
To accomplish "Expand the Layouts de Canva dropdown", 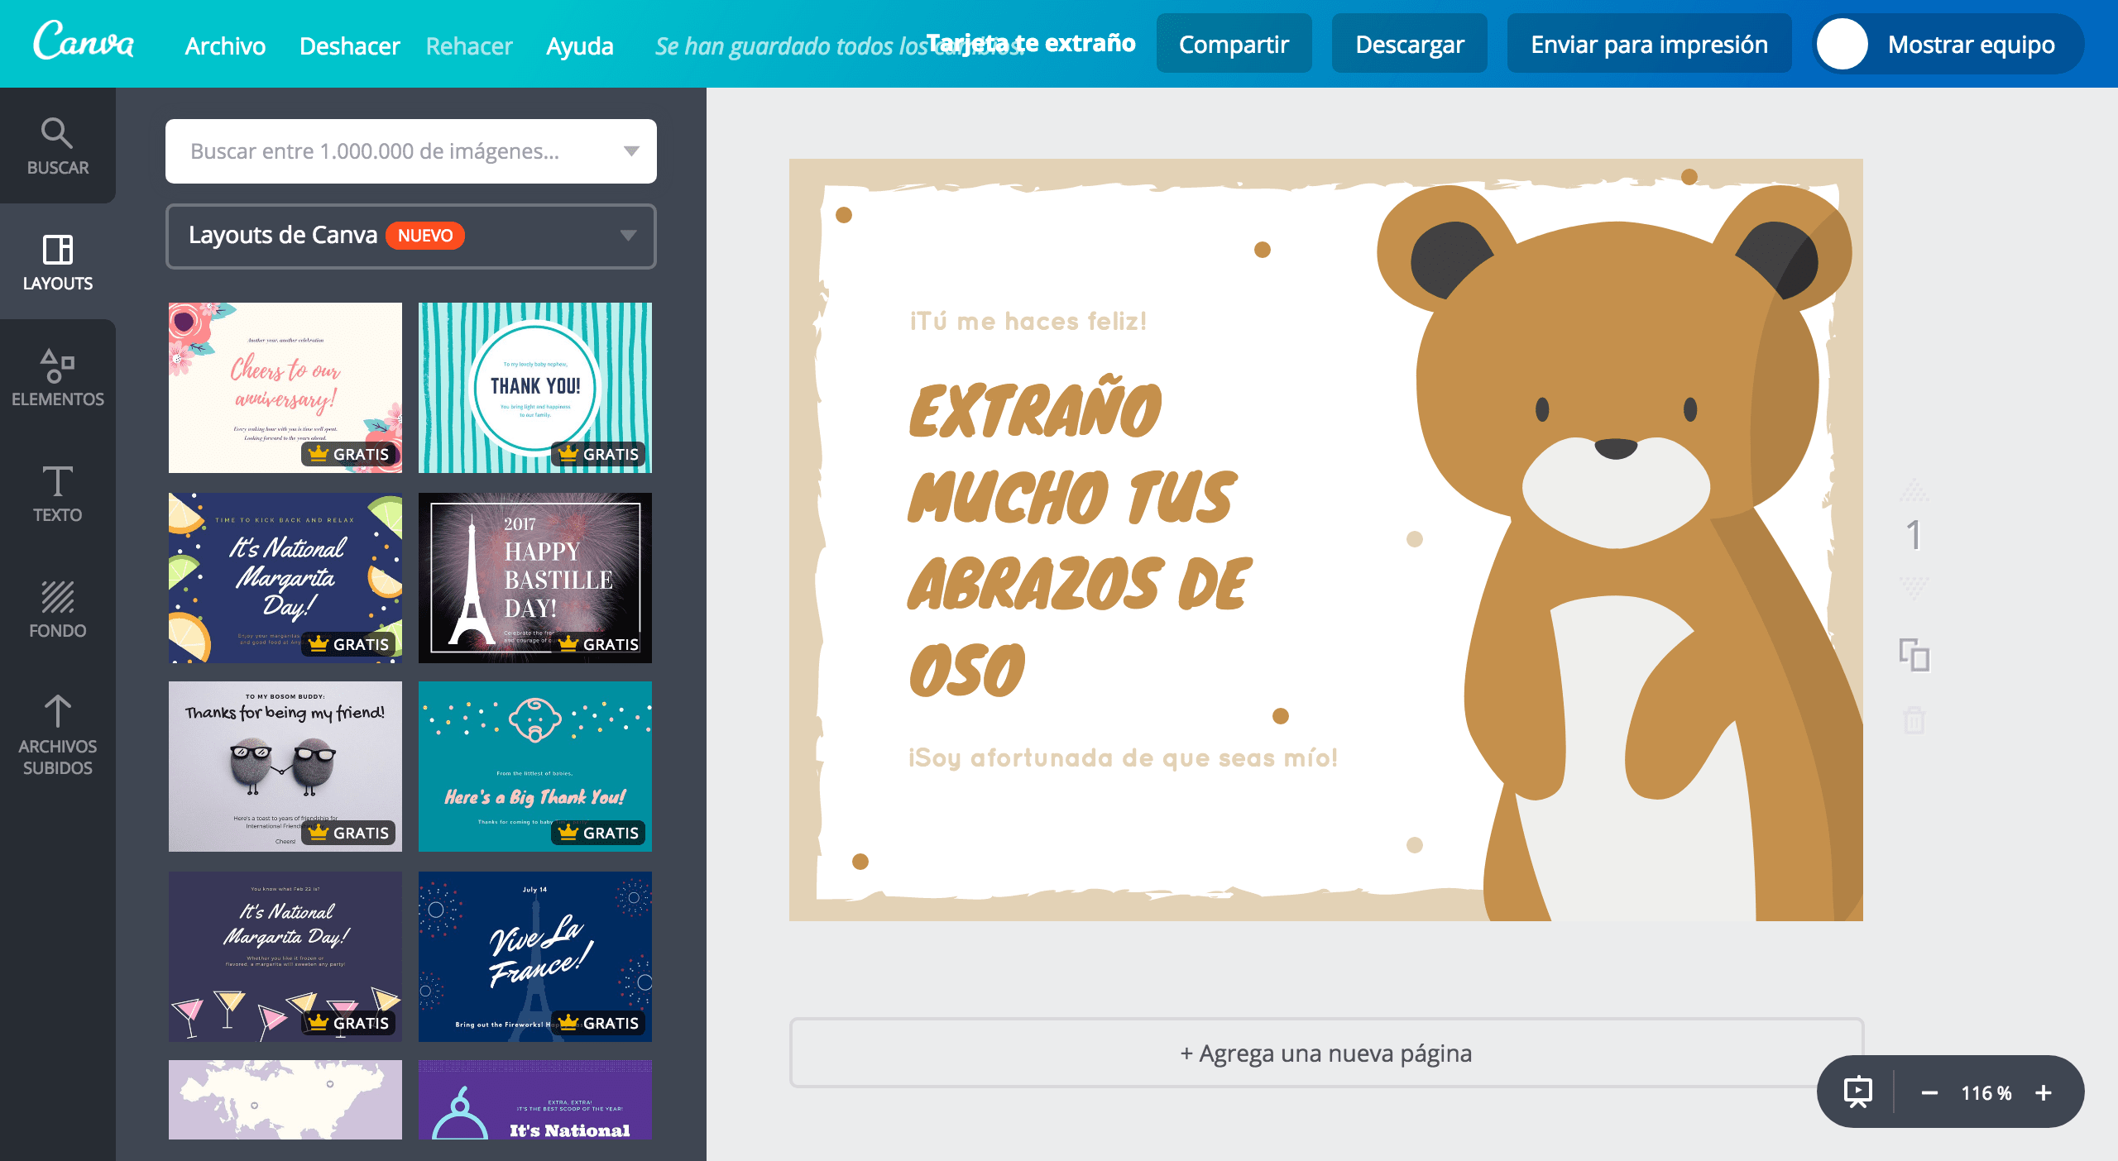I will pos(411,236).
